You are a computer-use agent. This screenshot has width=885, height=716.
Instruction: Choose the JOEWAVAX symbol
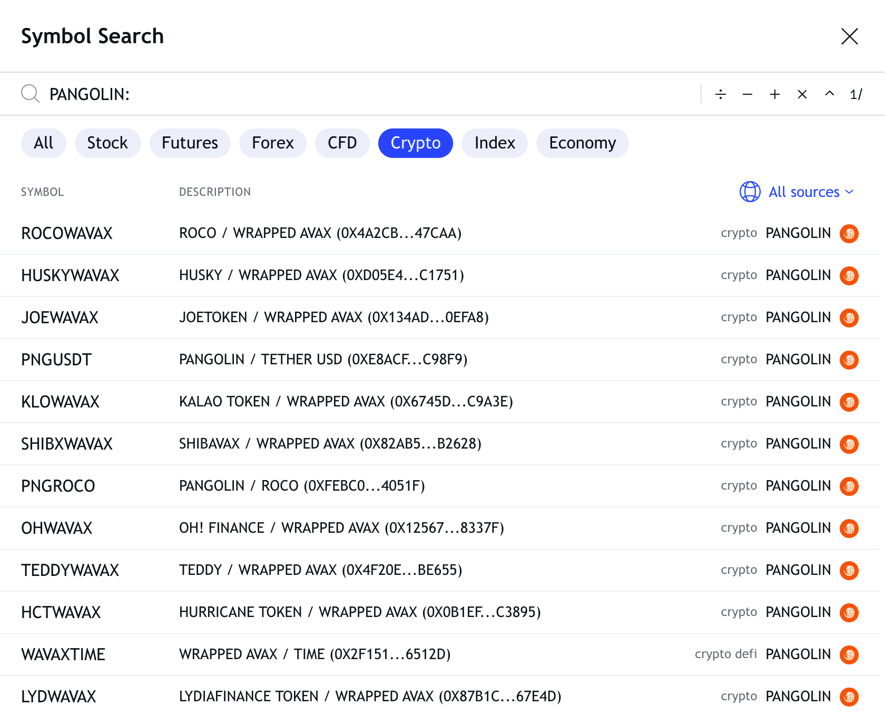[60, 317]
